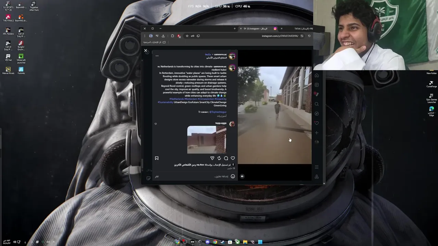438x246 pixels.
Task: Open the all bookmarks folder
Action: [x=154, y=42]
